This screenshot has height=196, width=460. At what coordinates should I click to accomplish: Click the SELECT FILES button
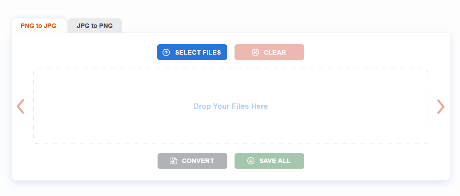pos(192,52)
